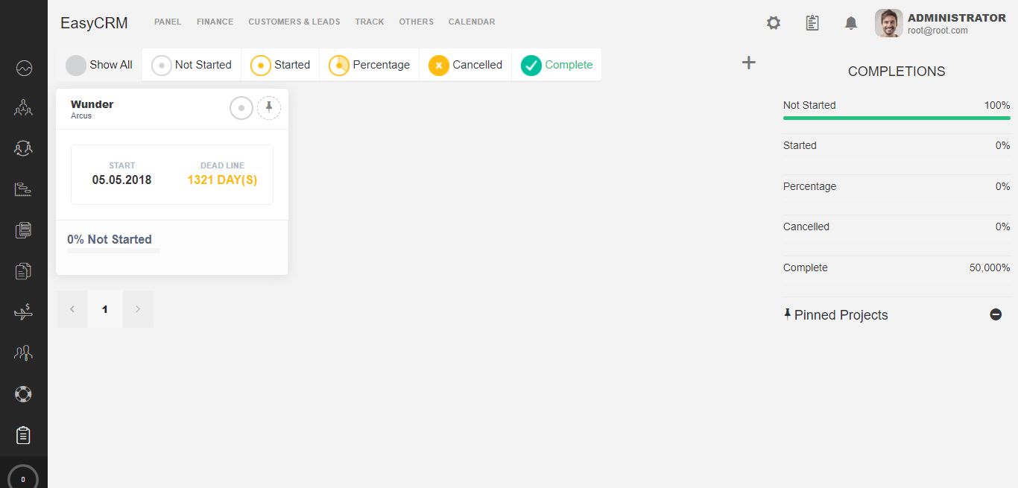Click the root@root.com email
This screenshot has height=488, width=1018.
(938, 31)
